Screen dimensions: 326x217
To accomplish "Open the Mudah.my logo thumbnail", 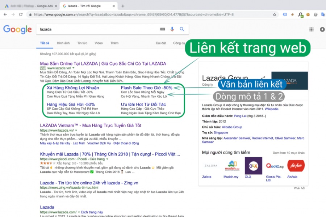I will (232, 166).
